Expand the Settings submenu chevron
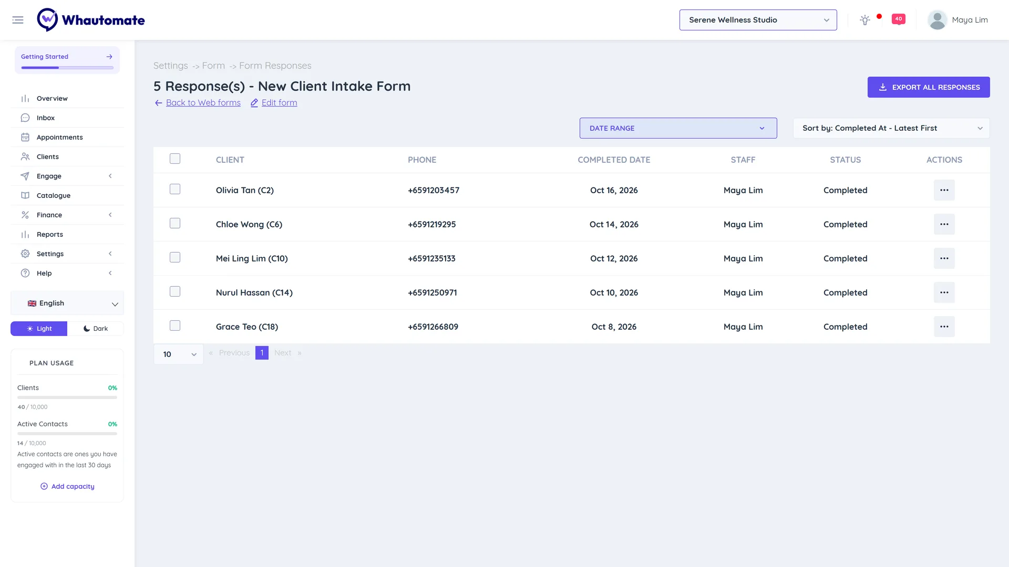Image resolution: width=1009 pixels, height=567 pixels. [x=110, y=254]
